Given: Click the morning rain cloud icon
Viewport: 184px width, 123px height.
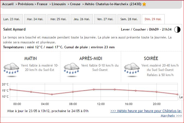Looking at the screenshot, I should click(x=11, y=68).
